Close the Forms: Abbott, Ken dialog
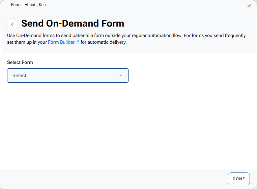This screenshot has height=189, width=257. tap(249, 5)
